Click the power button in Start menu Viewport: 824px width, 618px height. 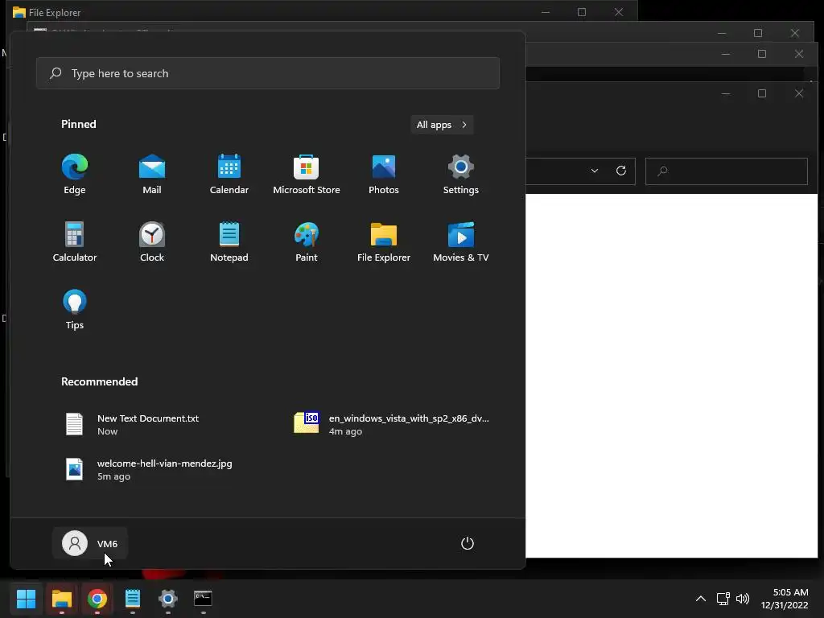click(x=468, y=543)
